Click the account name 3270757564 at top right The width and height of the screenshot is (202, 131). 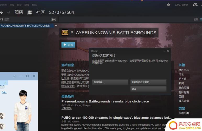coord(181,5)
